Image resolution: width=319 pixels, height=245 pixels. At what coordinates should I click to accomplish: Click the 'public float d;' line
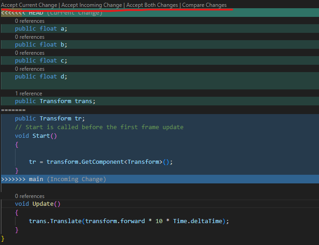point(160,76)
